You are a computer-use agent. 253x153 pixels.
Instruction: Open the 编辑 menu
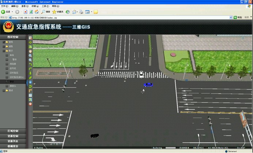click(15, 6)
